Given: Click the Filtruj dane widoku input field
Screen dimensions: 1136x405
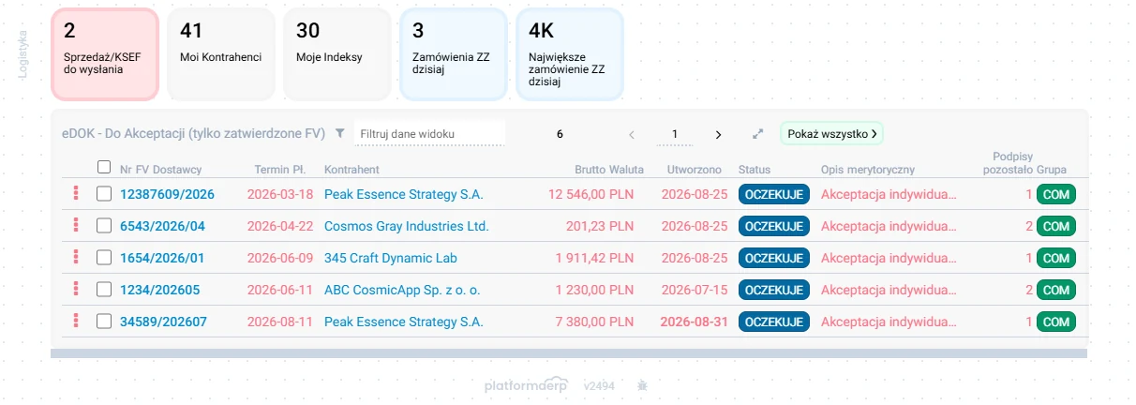Looking at the screenshot, I should point(430,134).
